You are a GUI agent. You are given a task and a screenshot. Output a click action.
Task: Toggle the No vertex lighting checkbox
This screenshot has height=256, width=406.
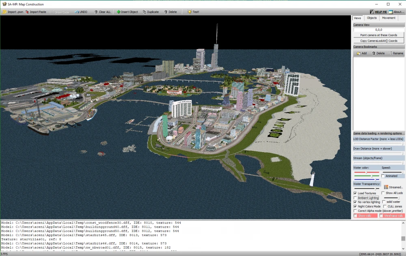[355, 202]
